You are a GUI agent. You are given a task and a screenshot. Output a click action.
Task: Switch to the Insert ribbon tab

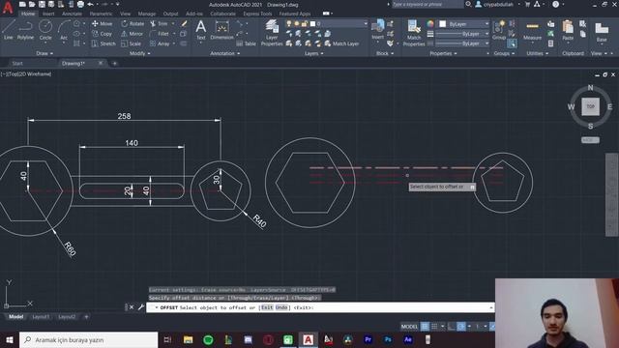[x=48, y=14]
